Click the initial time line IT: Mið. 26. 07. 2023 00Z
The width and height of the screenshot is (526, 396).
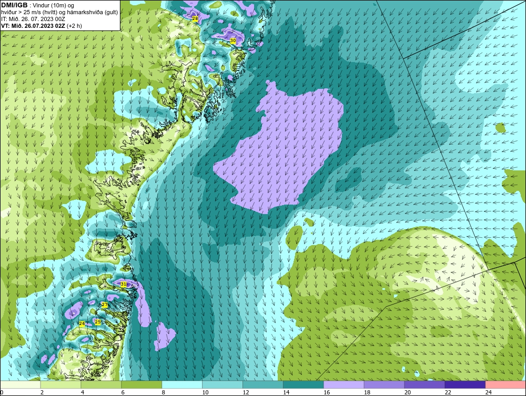pyautogui.click(x=33, y=19)
